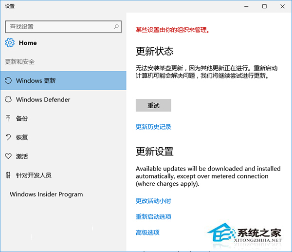Image resolution: width=292 pixels, height=252 pixels.
Task: Select Windows 更新 in sidebar
Action: (x=63, y=80)
